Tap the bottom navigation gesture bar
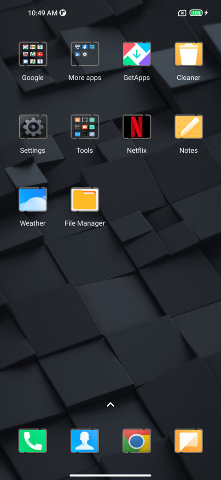Screen dimensions: 221x480 point(110,475)
